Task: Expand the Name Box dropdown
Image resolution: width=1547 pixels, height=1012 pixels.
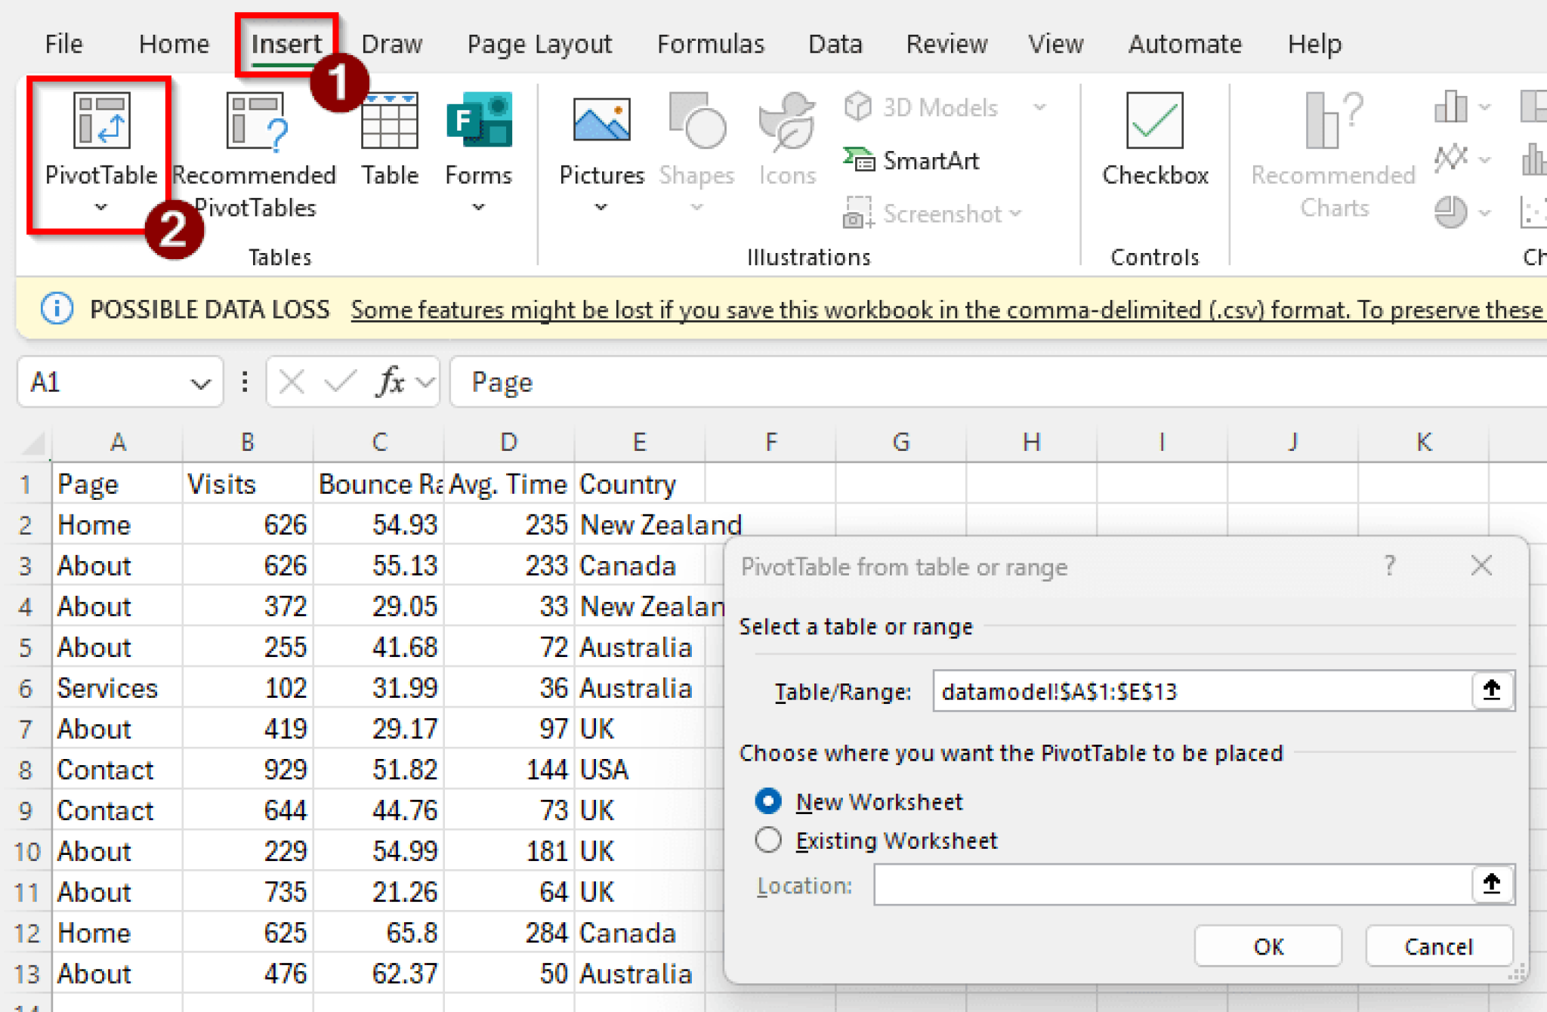Action: [x=200, y=384]
